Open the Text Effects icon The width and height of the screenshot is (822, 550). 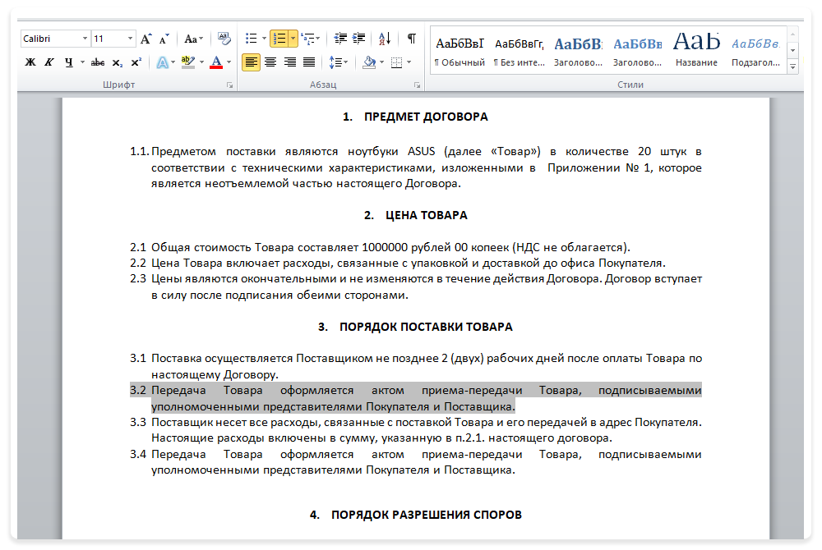[x=164, y=62]
